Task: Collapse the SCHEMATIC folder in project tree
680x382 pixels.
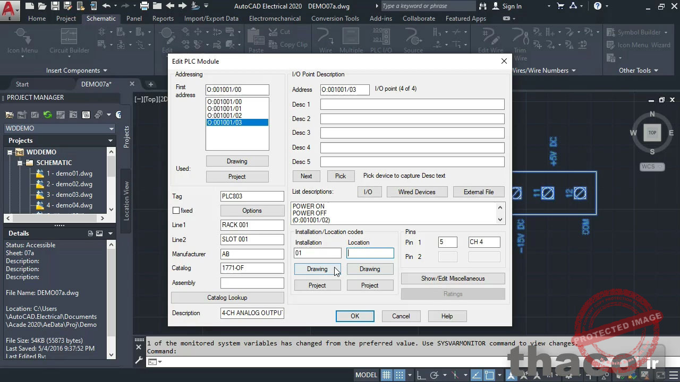Action: [x=20, y=163]
